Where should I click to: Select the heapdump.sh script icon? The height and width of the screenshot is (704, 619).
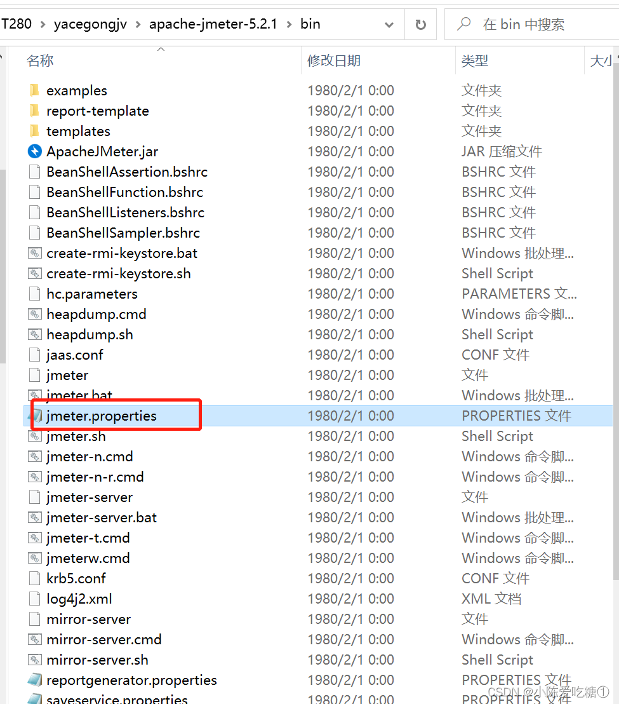(34, 334)
